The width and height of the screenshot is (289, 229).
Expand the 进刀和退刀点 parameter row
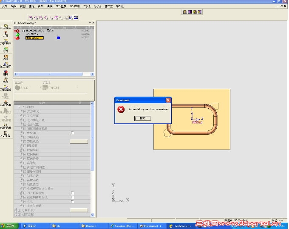tap(25, 120)
